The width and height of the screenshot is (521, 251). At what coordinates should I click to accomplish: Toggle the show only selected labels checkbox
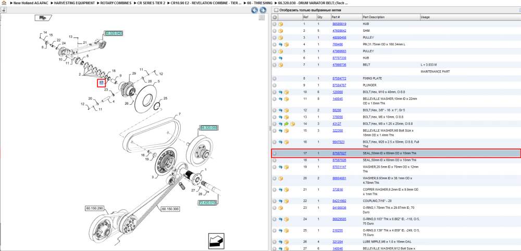[x=276, y=10]
